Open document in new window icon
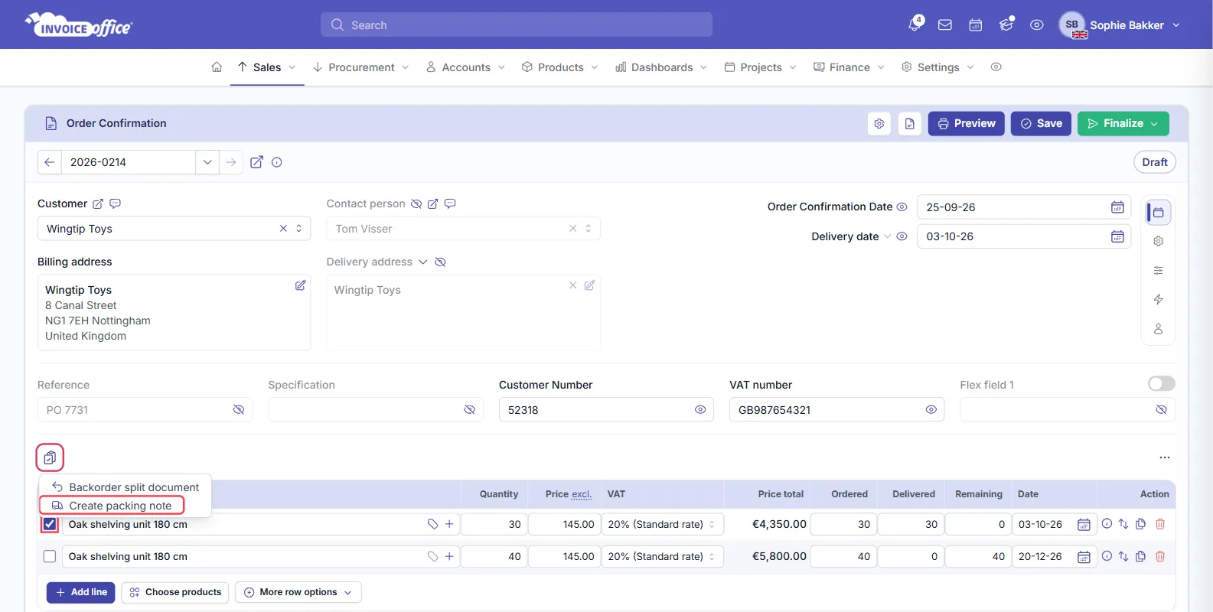This screenshot has height=612, width=1213. click(x=257, y=162)
